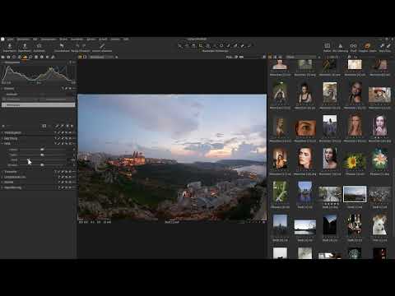
Task: Open the layer selector dropdown above viewer
Action: (101, 57)
